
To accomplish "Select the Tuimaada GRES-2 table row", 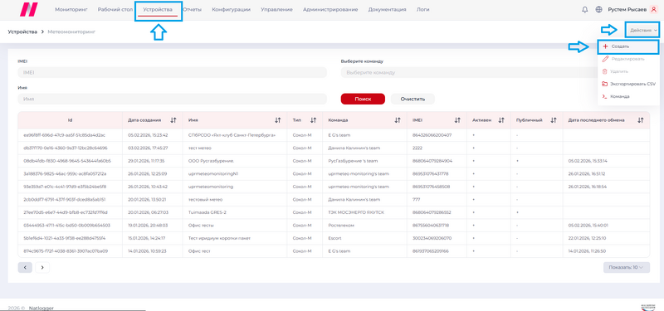I will [334, 212].
